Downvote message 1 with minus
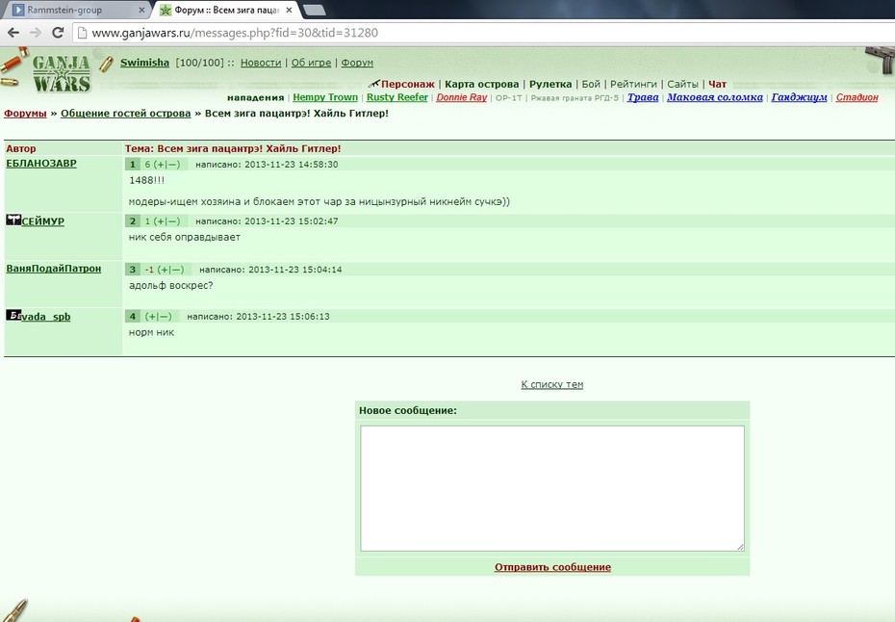Screen dimensions: 895x622 pyautogui.click(x=172, y=165)
